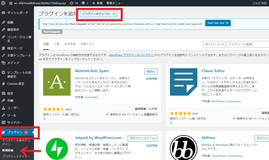Image resolution: width=269 pixels, height=160 pixels.
Task: Select the 注目 tab
Action: coord(46,44)
